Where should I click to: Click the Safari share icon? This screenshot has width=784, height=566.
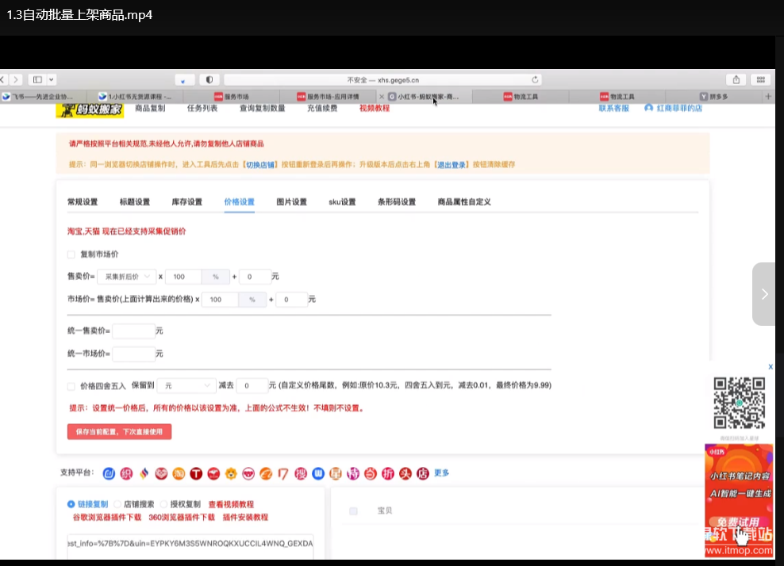[736, 79]
